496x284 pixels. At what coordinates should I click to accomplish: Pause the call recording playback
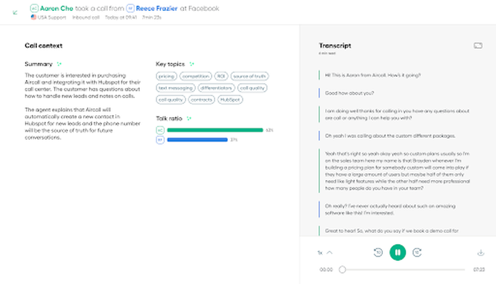tap(398, 253)
